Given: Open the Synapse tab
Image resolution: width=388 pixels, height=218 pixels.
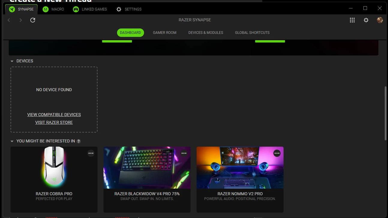Looking at the screenshot, I should pos(21,9).
